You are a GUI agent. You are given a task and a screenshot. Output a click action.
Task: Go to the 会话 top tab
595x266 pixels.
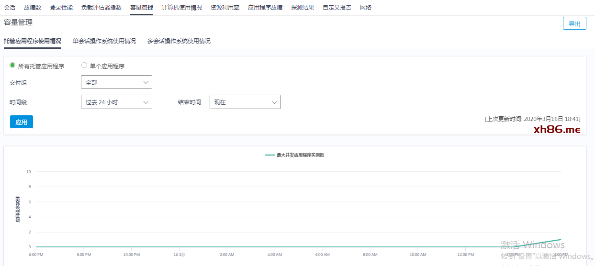[x=10, y=8]
